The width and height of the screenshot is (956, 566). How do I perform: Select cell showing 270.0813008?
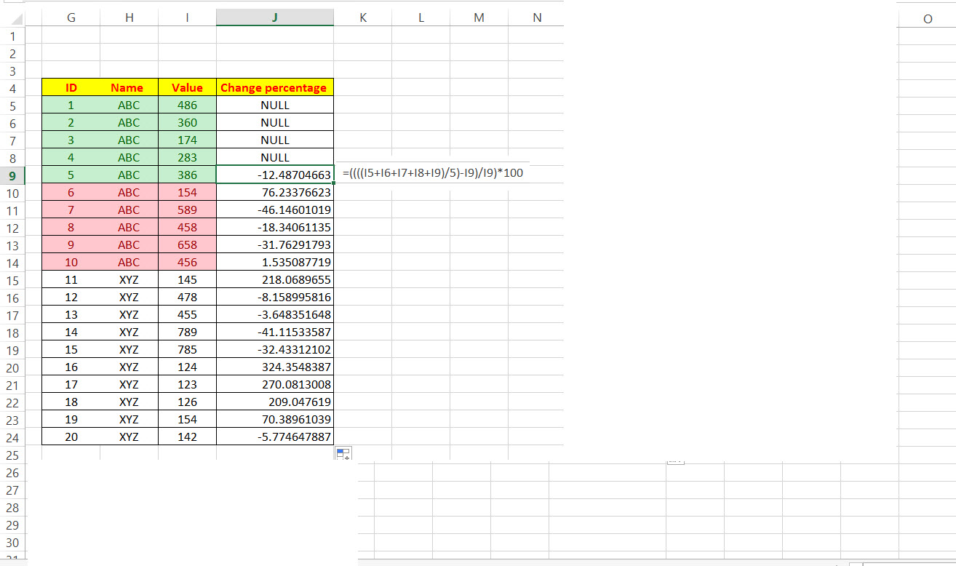(x=275, y=384)
